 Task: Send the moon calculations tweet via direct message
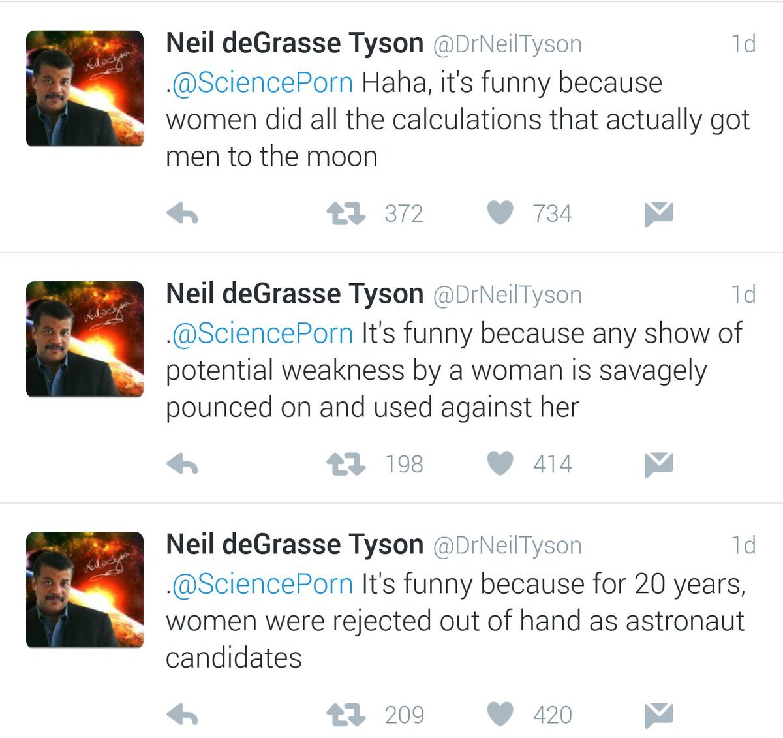pos(658,213)
